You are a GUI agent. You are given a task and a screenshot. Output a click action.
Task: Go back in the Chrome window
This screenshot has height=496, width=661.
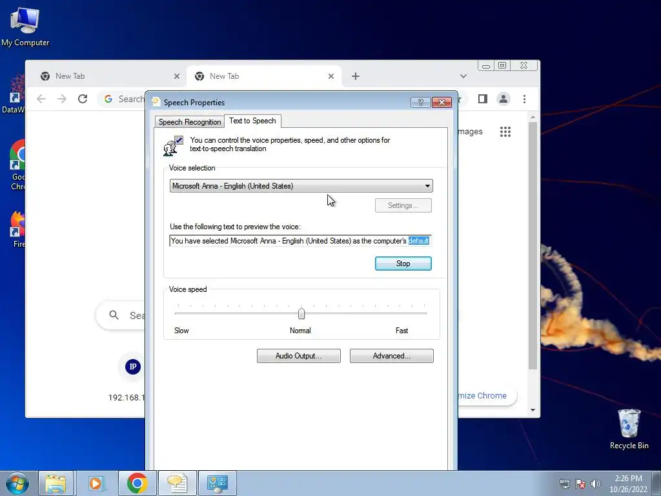click(x=41, y=99)
